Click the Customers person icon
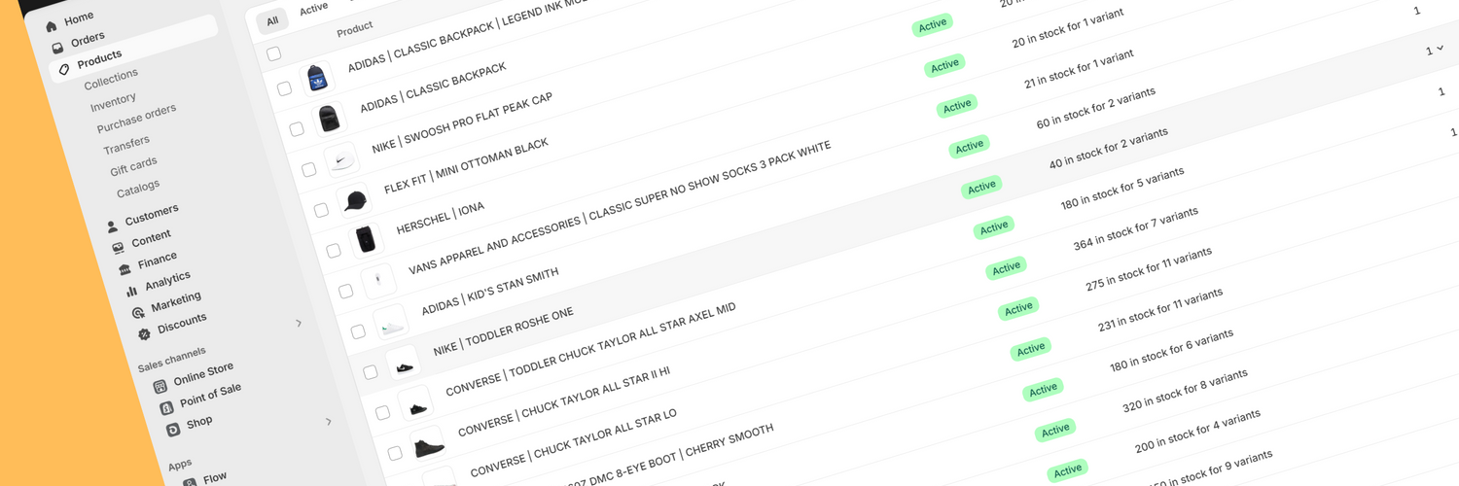Viewport: 1459px width, 486px height. (112, 226)
